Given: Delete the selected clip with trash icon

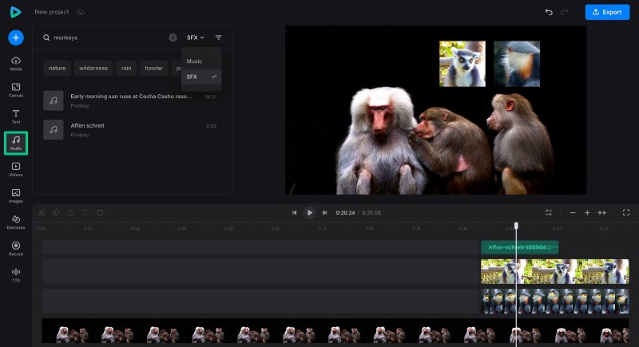Looking at the screenshot, I should coord(100,213).
